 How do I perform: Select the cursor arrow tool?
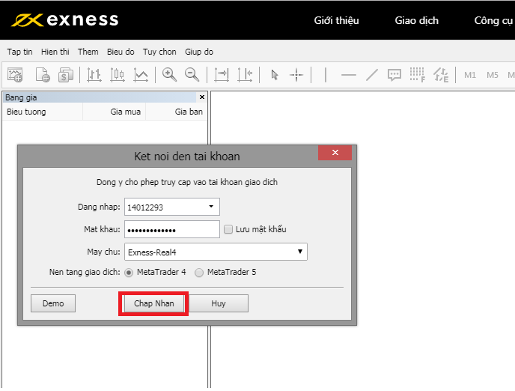[x=274, y=74]
